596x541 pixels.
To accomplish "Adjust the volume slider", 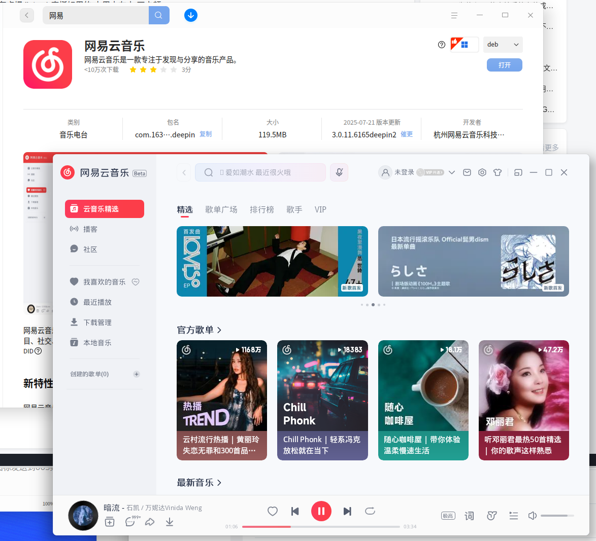I will (557, 516).
